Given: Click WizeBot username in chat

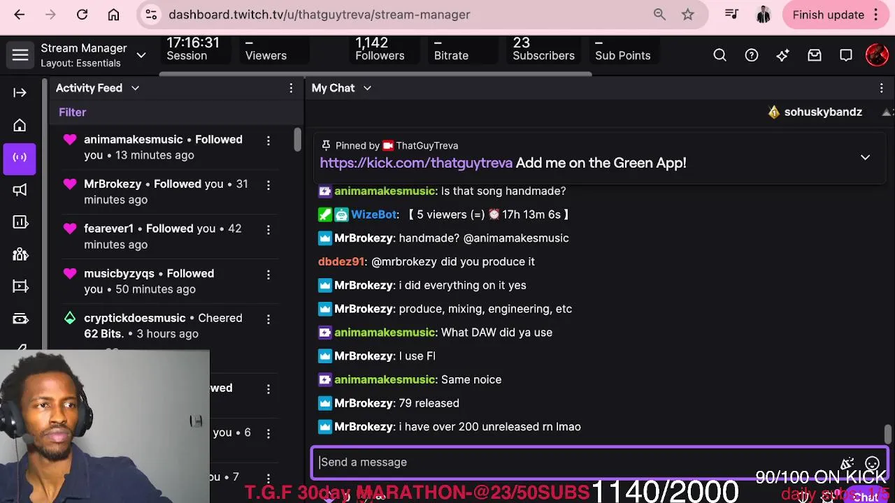Looking at the screenshot, I should tap(374, 214).
